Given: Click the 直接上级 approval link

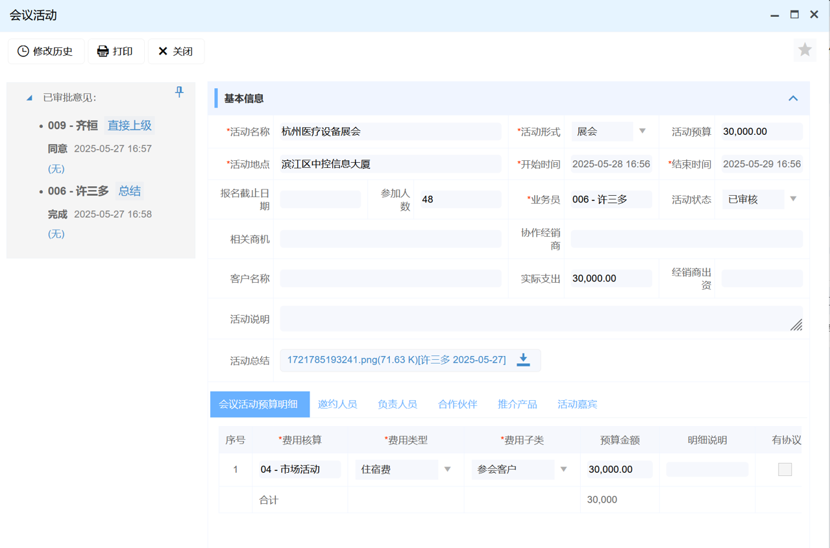Looking at the screenshot, I should [x=130, y=126].
